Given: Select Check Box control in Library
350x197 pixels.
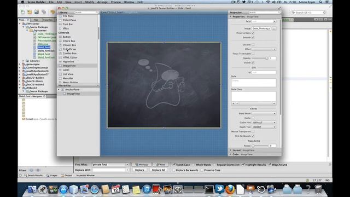Looking at the screenshot, I should [69, 41].
